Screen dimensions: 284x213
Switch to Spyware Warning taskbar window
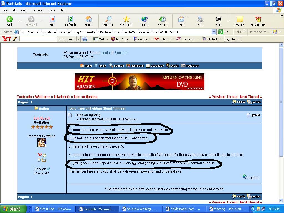coord(140,209)
